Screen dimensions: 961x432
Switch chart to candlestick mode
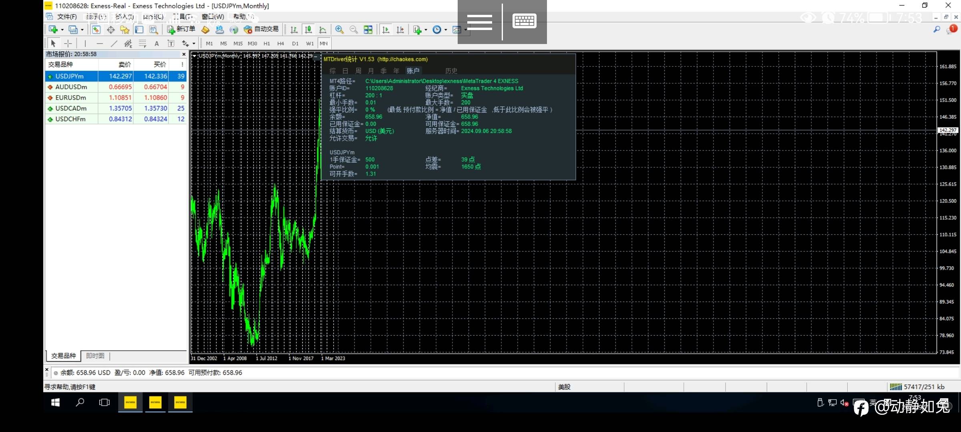click(308, 29)
